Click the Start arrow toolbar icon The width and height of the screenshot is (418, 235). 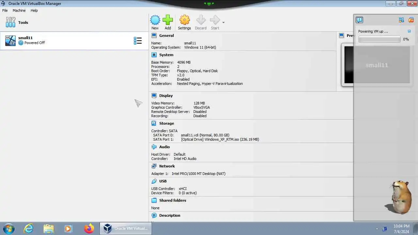(215, 20)
